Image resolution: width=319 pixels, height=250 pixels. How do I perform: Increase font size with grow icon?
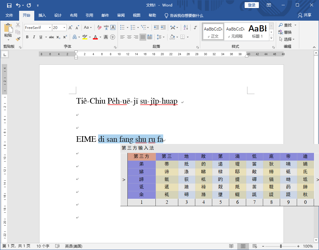(x=70, y=28)
